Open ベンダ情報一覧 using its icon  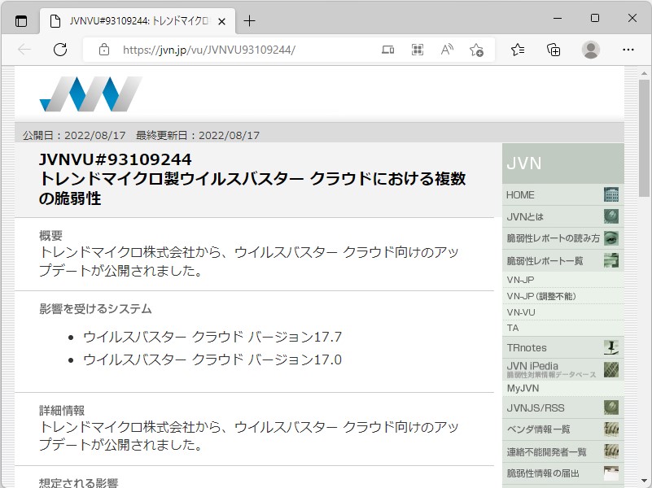tap(610, 429)
